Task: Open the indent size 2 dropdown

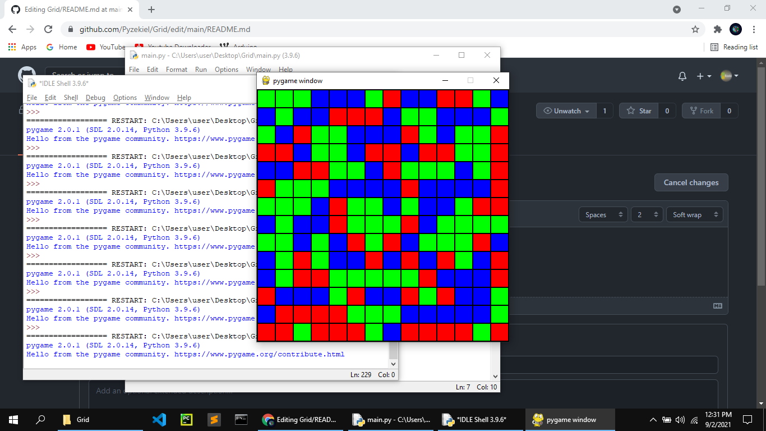Action: [647, 214]
